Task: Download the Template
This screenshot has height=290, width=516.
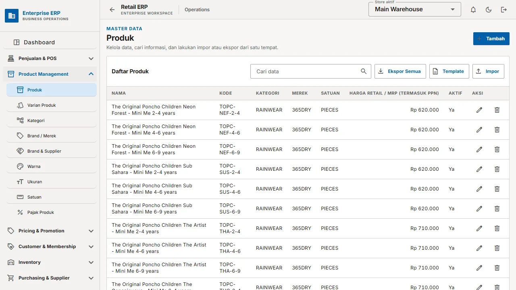Action: (449, 71)
